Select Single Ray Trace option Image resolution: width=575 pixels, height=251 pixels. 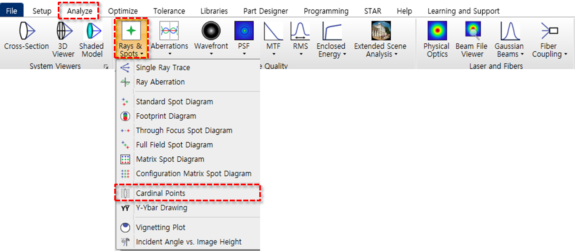[163, 68]
